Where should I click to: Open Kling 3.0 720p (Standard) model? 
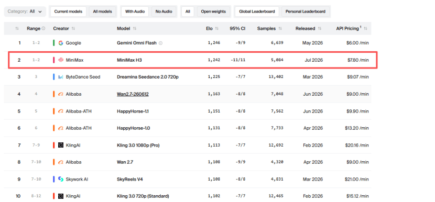click(x=143, y=196)
